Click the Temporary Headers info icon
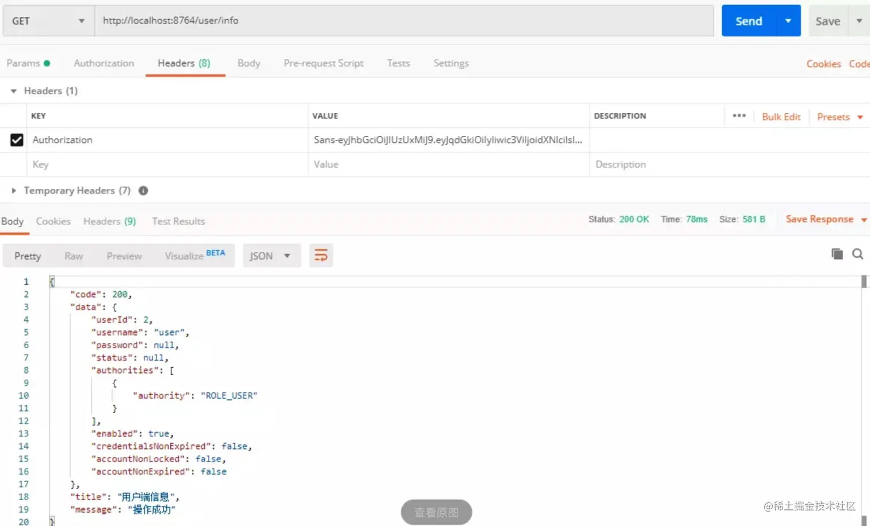The height and width of the screenshot is (526, 870). (x=143, y=190)
